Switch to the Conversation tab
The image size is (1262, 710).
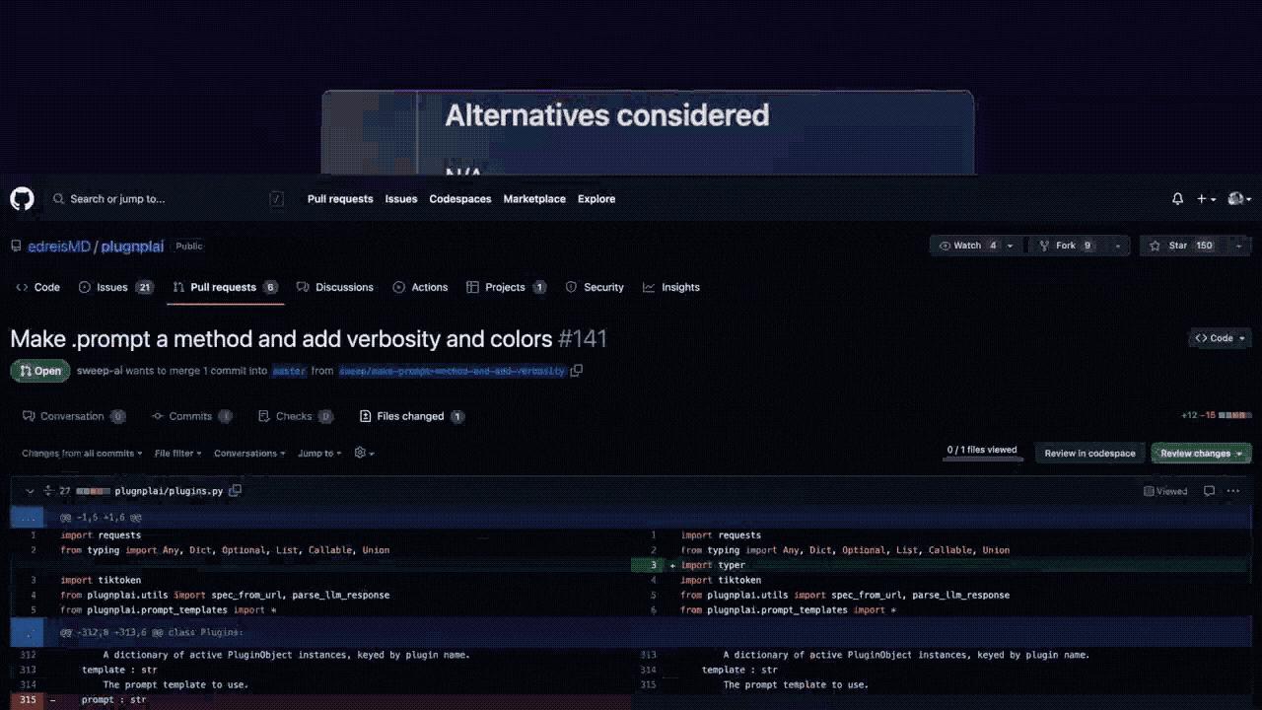(x=74, y=415)
